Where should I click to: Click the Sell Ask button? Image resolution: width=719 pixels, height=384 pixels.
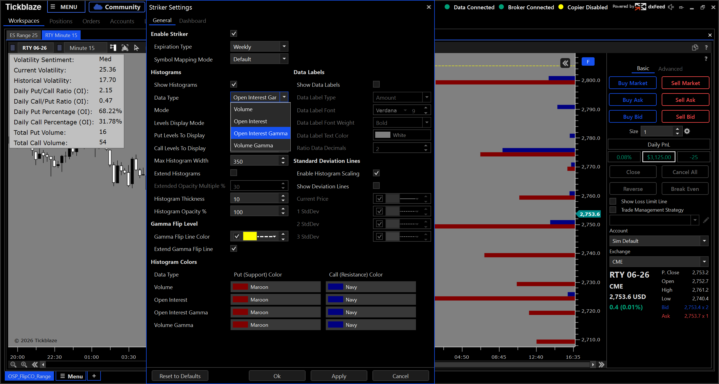click(685, 100)
